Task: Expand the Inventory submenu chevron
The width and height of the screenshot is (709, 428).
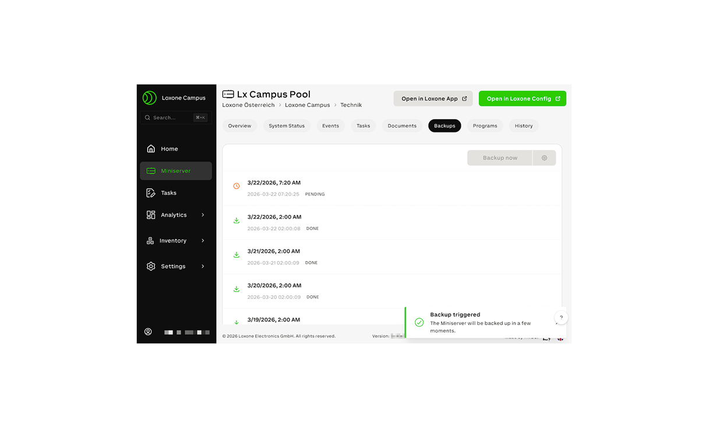Action: point(203,241)
